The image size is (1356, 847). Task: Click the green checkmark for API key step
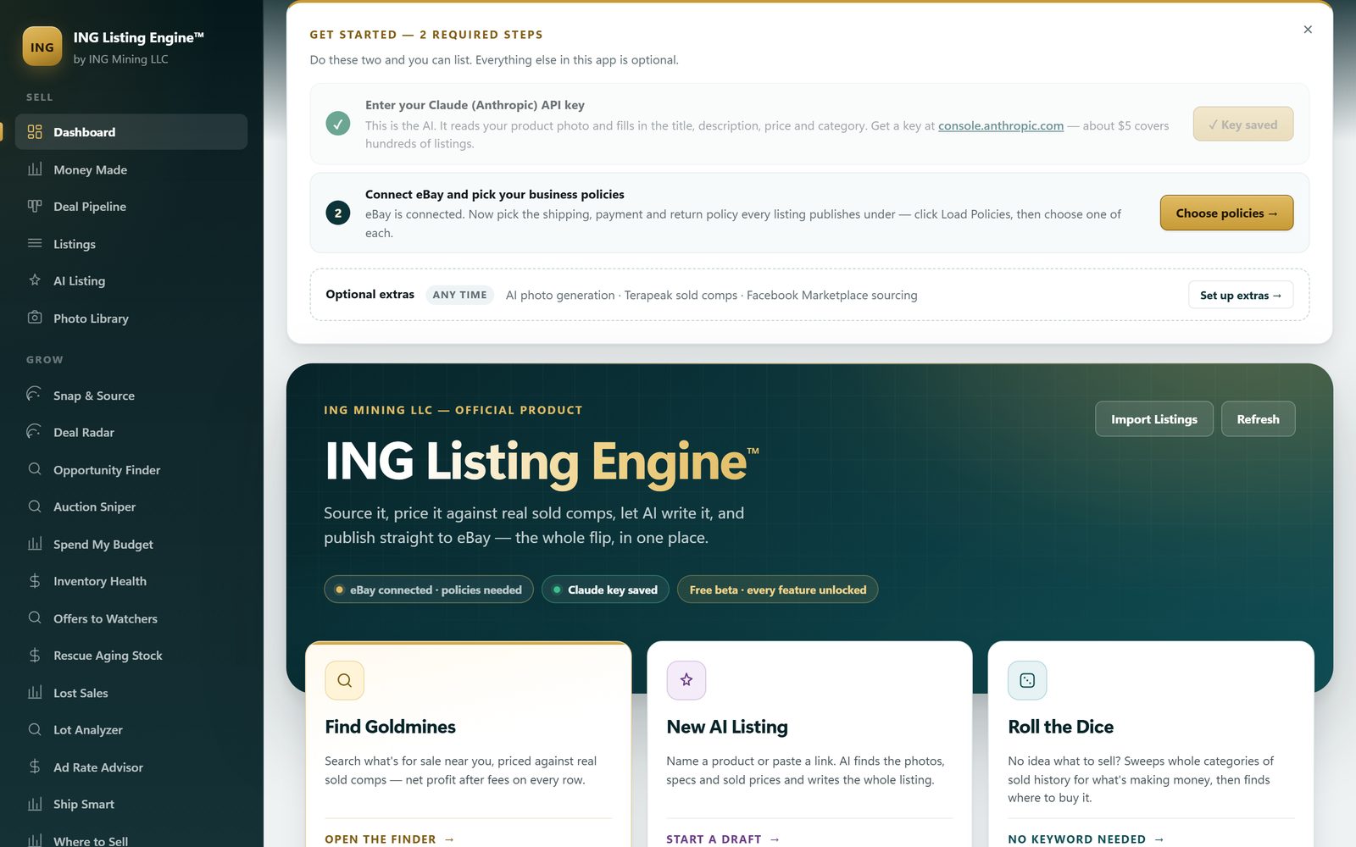pyautogui.click(x=338, y=124)
